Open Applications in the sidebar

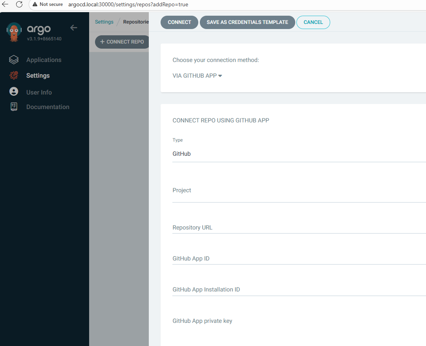(x=44, y=60)
